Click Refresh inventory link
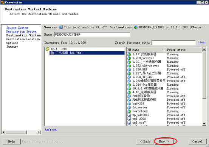 click(51, 130)
